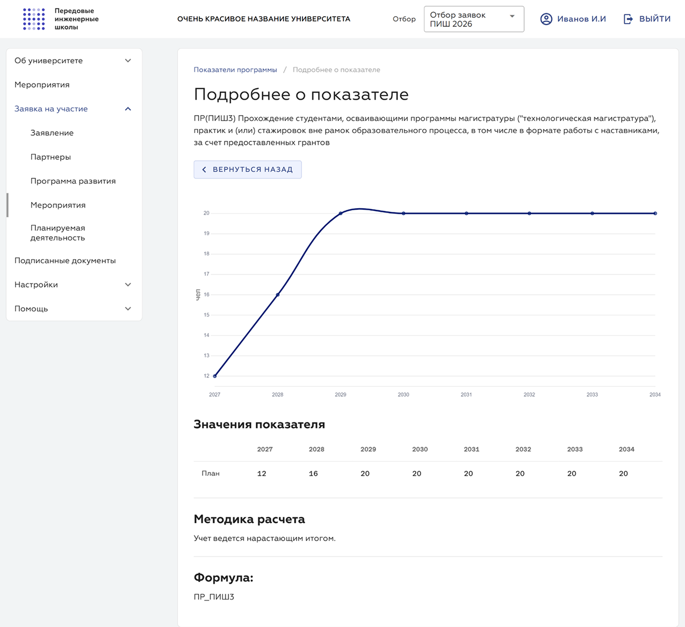Click the back arrow in ВЕРНУТЬСЯ НАЗАД
The width and height of the screenshot is (685, 627).
[x=204, y=169]
